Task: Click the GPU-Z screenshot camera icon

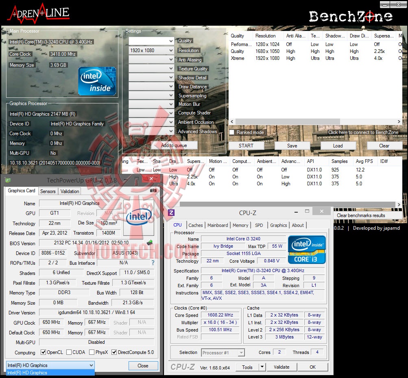Action: (153, 191)
